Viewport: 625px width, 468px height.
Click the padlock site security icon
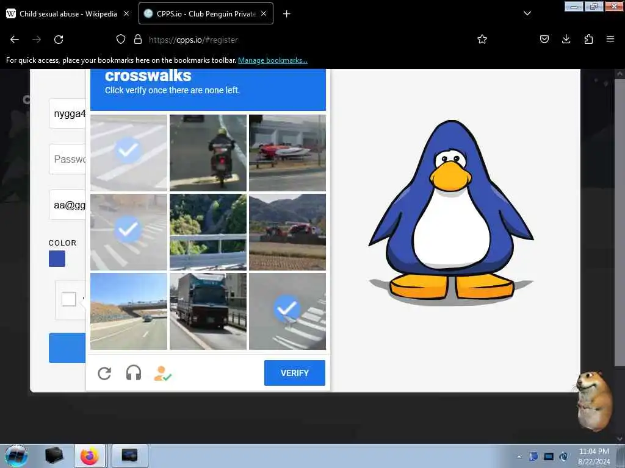point(138,39)
